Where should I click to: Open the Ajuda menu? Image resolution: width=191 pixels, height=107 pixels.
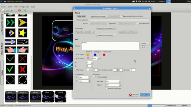point(33,7)
